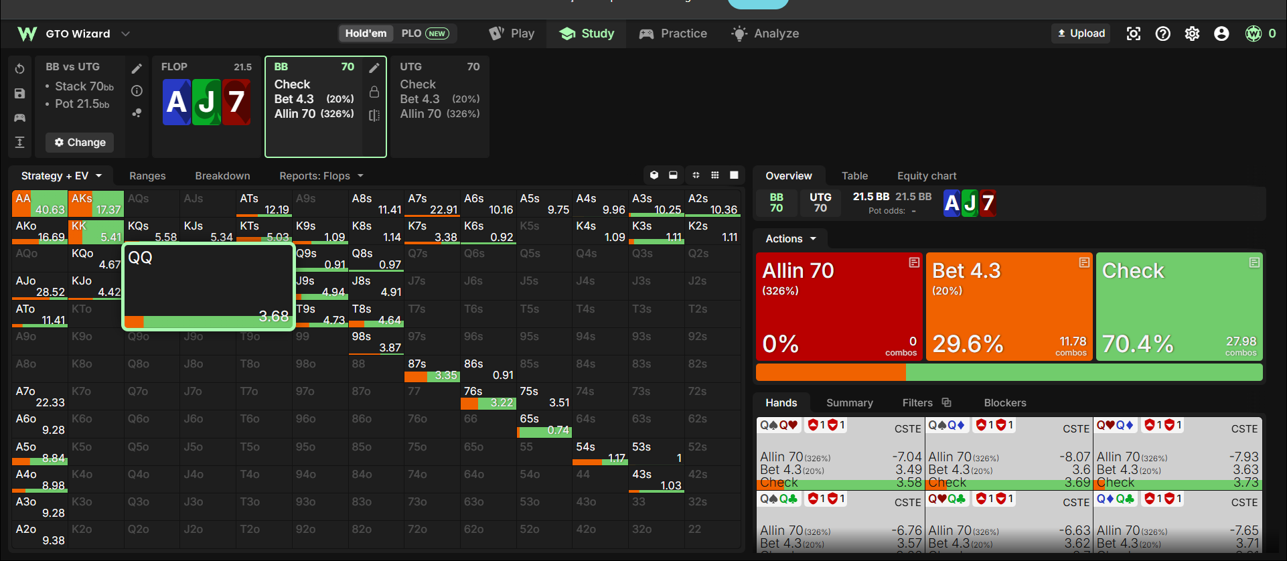
Task: Select the Check action card
Action: click(x=1179, y=307)
